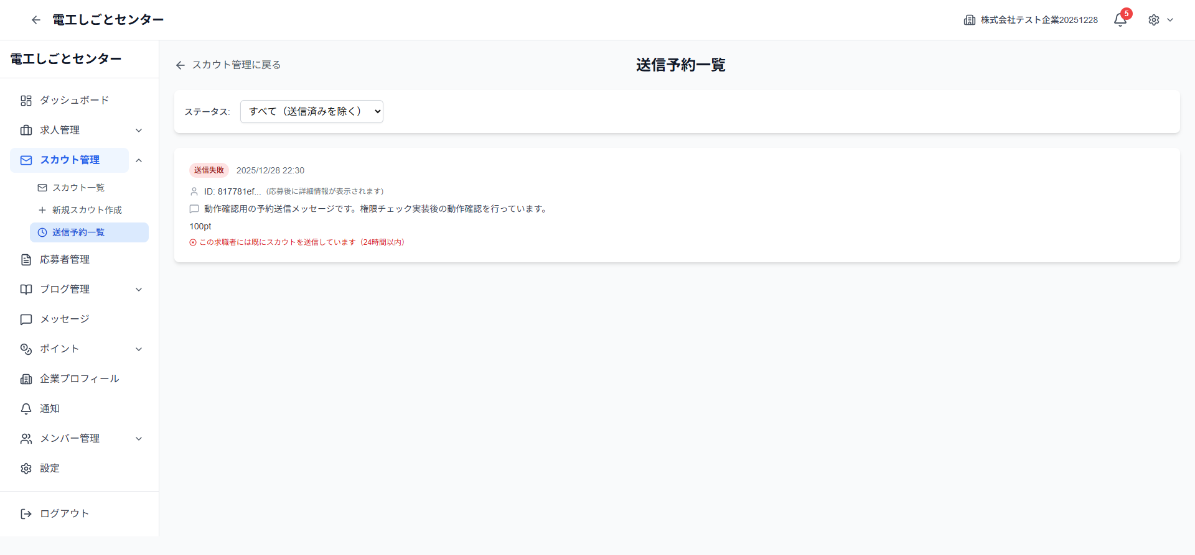Expand the chevron next to header gear
The width and height of the screenshot is (1195, 555).
1170,20
